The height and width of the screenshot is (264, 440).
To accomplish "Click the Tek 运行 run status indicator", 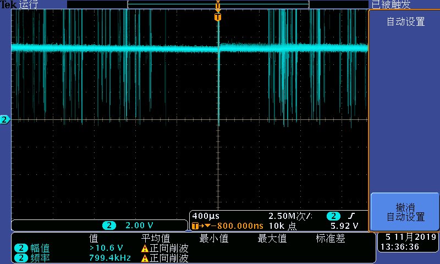I will tap(19, 4).
